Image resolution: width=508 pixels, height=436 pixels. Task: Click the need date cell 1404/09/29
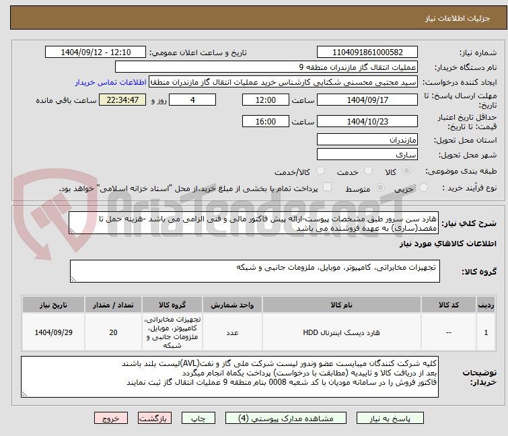53,332
